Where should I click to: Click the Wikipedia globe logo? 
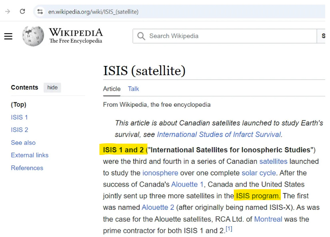click(33, 36)
